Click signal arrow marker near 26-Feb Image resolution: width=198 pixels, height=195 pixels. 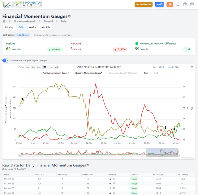(x=69, y=92)
